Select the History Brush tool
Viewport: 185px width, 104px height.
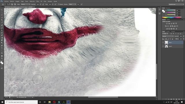click(x=2, y=33)
